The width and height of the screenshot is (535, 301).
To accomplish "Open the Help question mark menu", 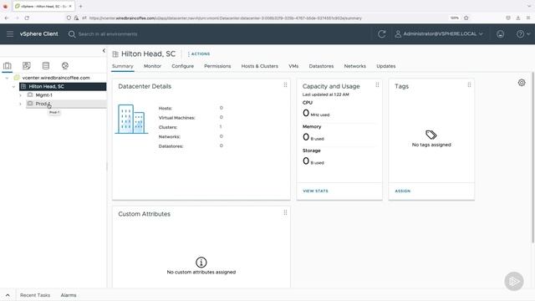I will click(x=522, y=33).
